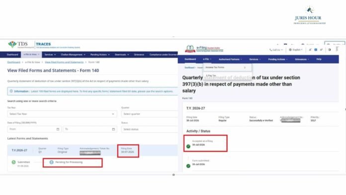This screenshot has width=346, height=195.
Task: Expand Challan Management menu
Action: [73, 55]
